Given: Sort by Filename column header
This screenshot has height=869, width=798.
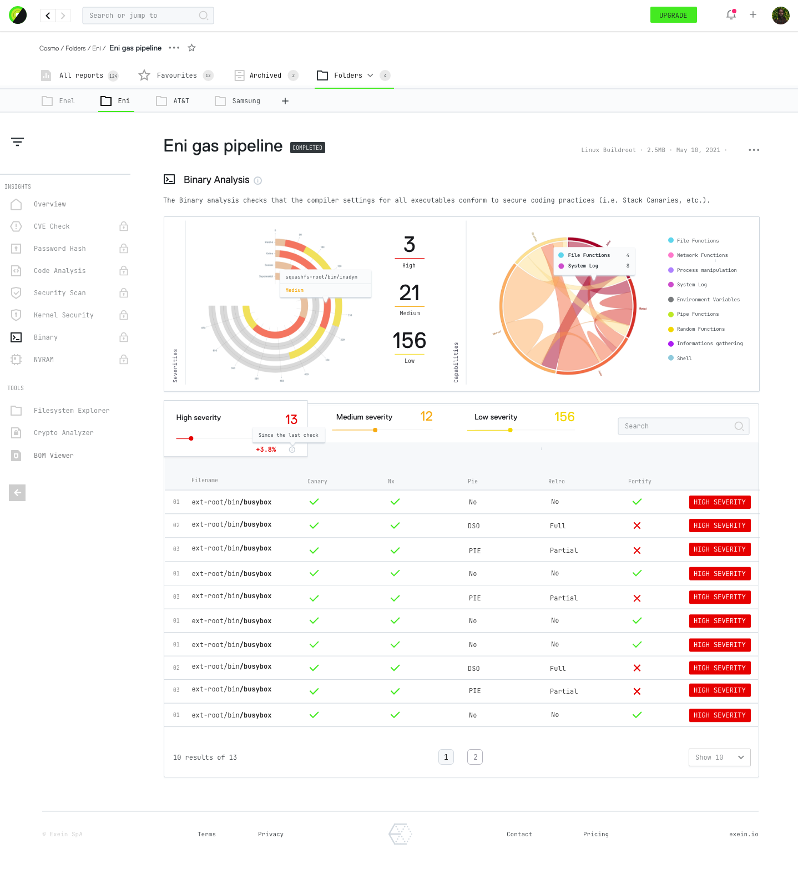Looking at the screenshot, I should [205, 481].
